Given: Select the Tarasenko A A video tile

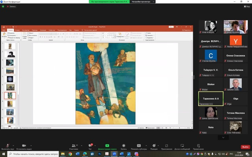Looking at the screenshot, I should coord(211,99).
